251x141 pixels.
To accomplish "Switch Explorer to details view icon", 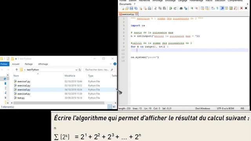I will pyautogui.click(x=110, y=107).
